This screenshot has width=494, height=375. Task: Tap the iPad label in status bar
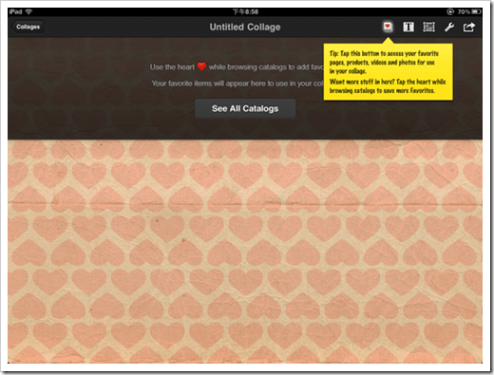15,12
